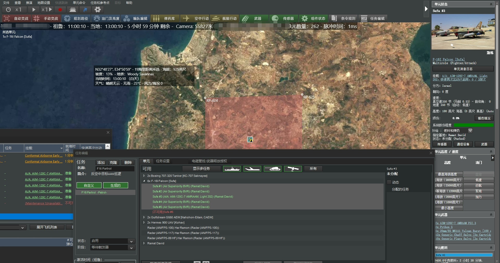
Task: Toggle tank ground unit filter icon
Action: 272,169
